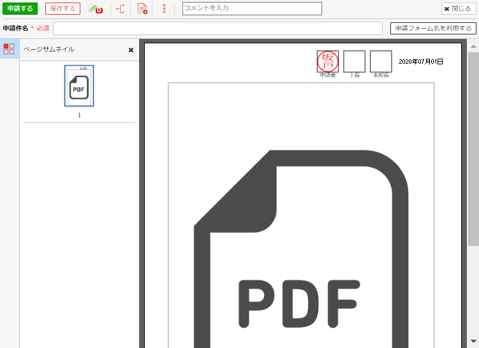Viewport: 479px width, 348px height.
Task: Click the 2020年07月01日 date field
Action: 420,62
